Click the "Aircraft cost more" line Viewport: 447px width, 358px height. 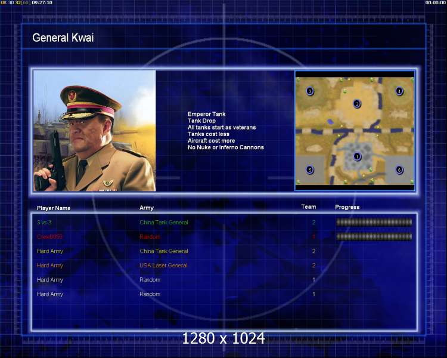(211, 140)
